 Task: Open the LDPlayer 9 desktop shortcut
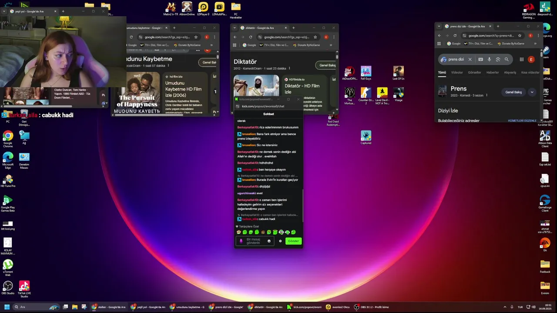pyautogui.click(x=203, y=9)
